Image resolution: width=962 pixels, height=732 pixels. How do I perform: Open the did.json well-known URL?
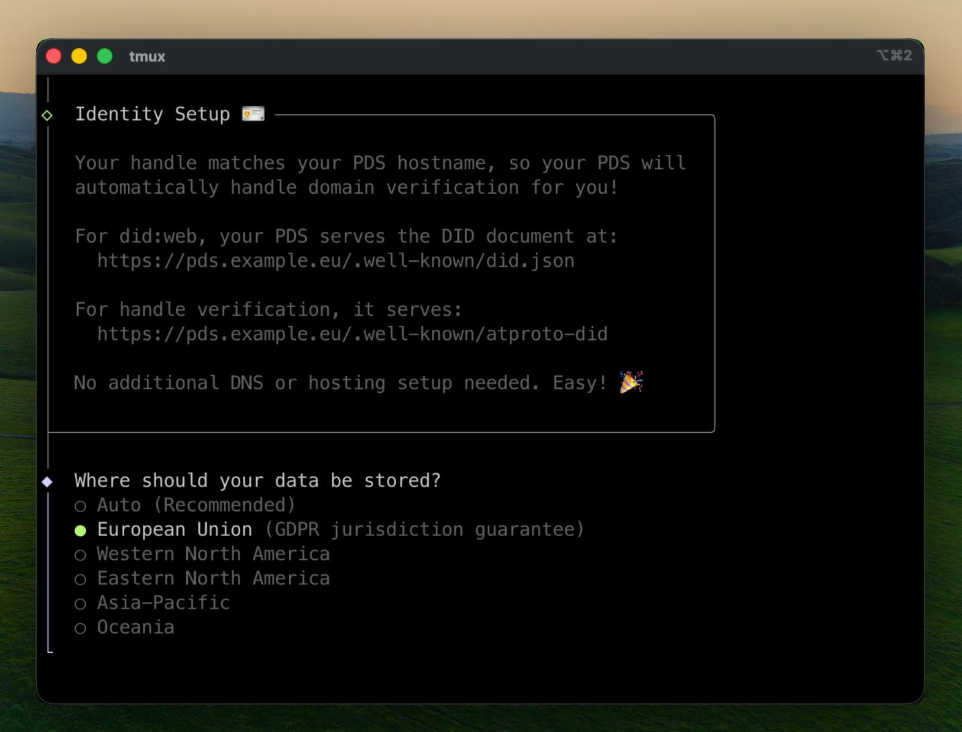click(335, 261)
